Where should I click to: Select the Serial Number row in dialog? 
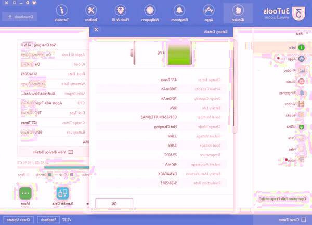pos(161,117)
